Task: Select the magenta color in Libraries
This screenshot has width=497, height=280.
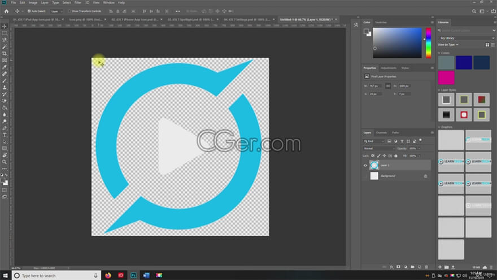Action: coord(446,78)
